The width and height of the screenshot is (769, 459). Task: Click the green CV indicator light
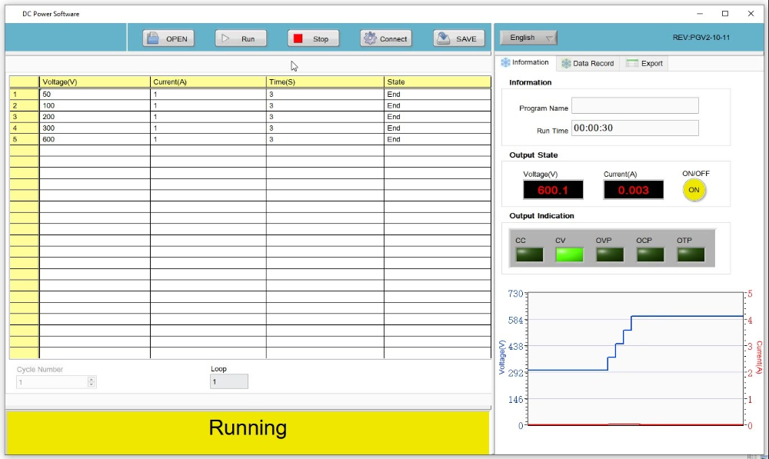click(571, 254)
